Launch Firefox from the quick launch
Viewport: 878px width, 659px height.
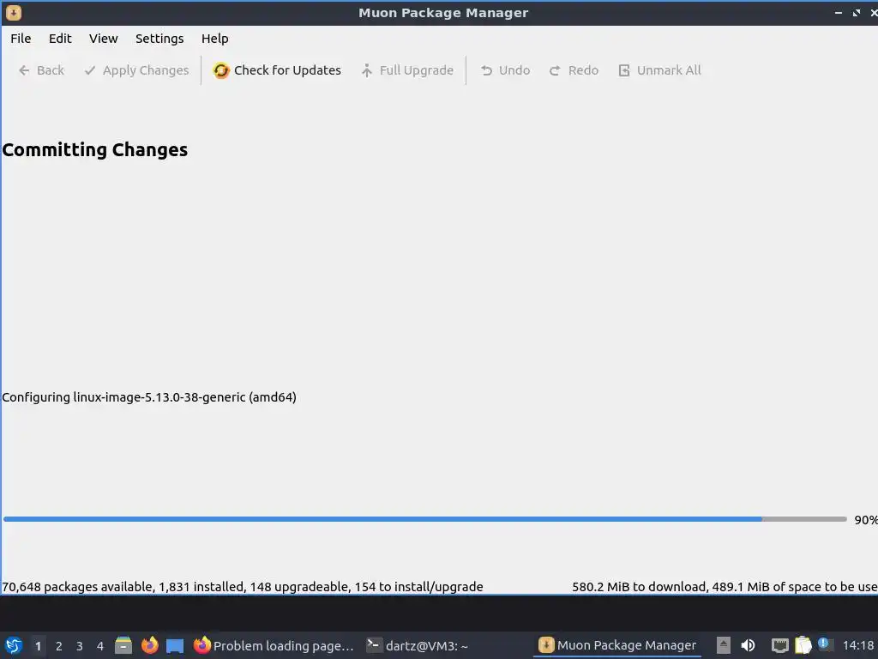pos(149,645)
